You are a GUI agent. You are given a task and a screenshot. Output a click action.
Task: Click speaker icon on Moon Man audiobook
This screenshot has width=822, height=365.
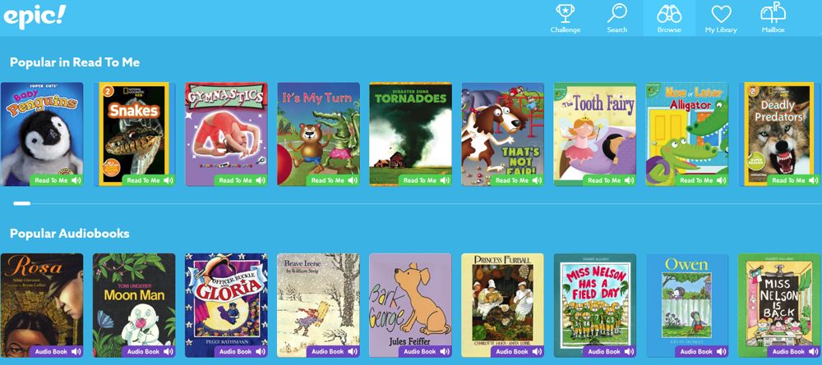[x=169, y=352]
